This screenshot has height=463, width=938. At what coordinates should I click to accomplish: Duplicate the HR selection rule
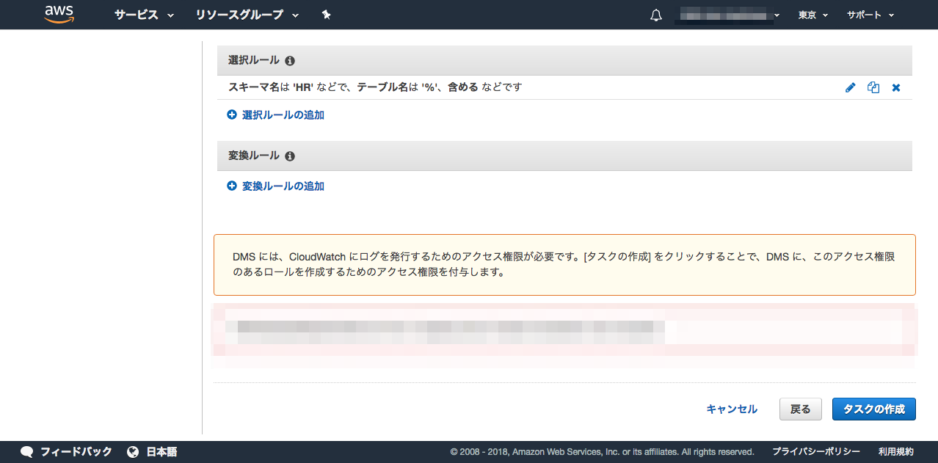pos(873,87)
